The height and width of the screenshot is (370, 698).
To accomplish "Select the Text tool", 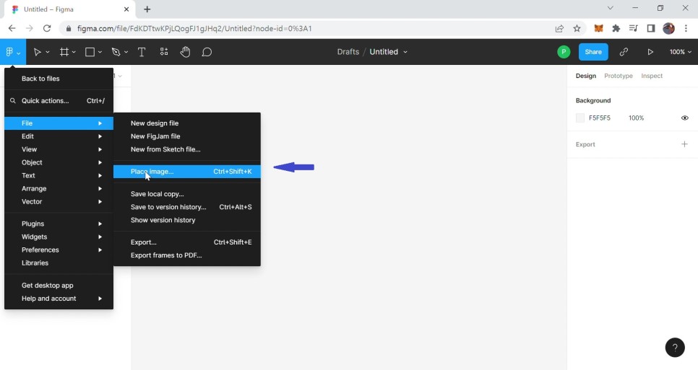I will 142,52.
